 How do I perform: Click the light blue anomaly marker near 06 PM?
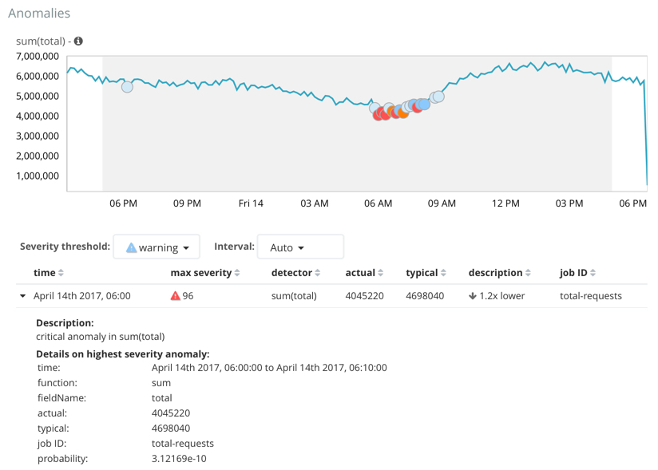pos(126,86)
